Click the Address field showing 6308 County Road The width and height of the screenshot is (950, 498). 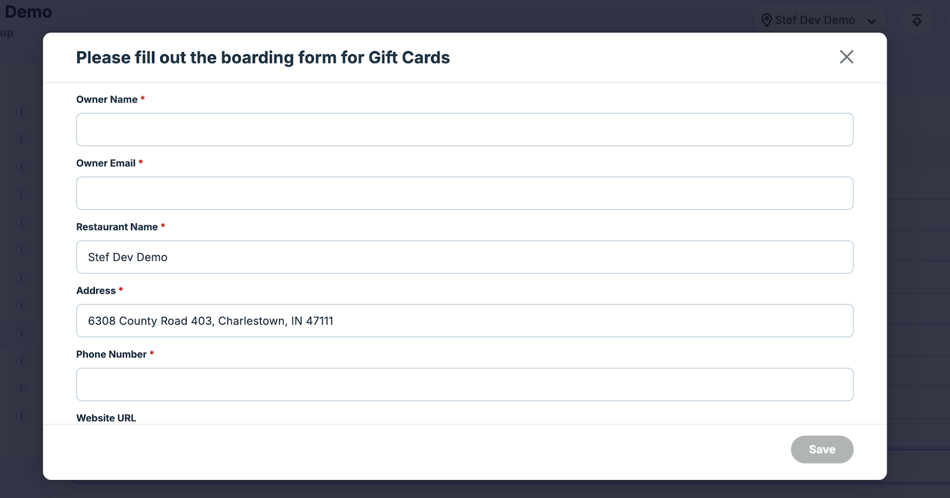click(x=464, y=321)
